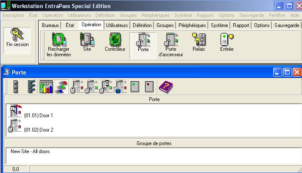The height and width of the screenshot is (173, 302).
Task: Click the EntraPass application title icon
Action: coord(6,5)
